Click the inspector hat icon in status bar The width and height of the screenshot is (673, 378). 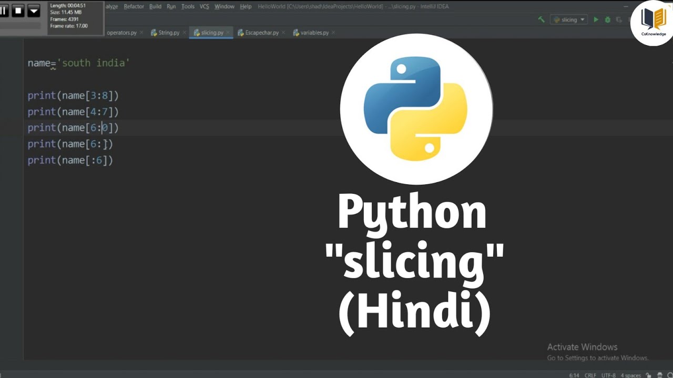(x=660, y=375)
